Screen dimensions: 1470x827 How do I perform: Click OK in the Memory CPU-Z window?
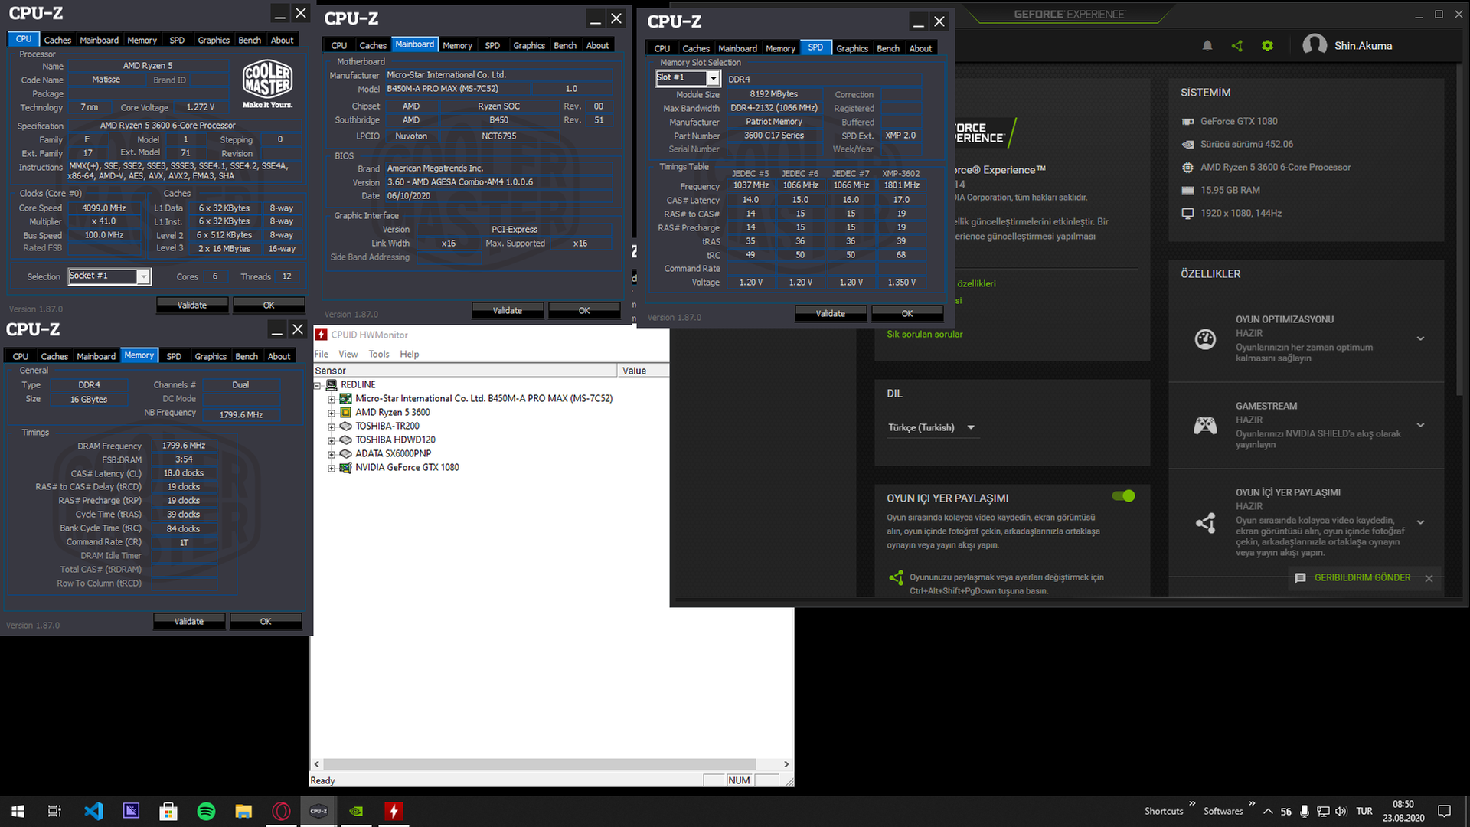point(266,621)
